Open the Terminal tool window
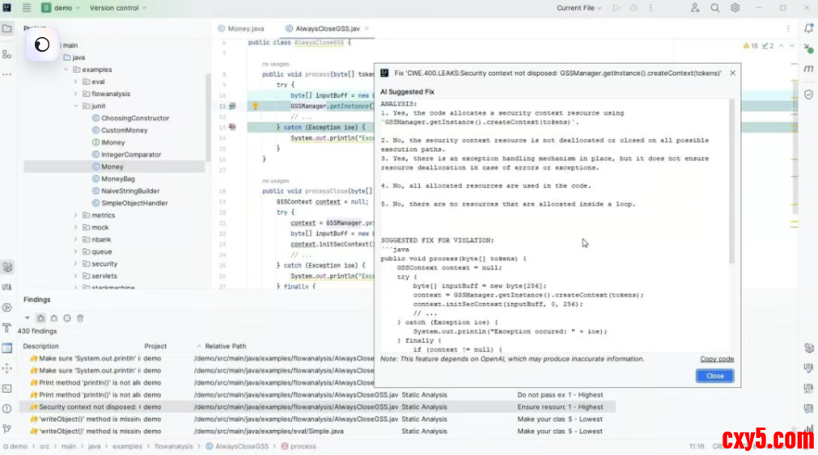Viewport: 818px width, 455px height. click(x=7, y=389)
